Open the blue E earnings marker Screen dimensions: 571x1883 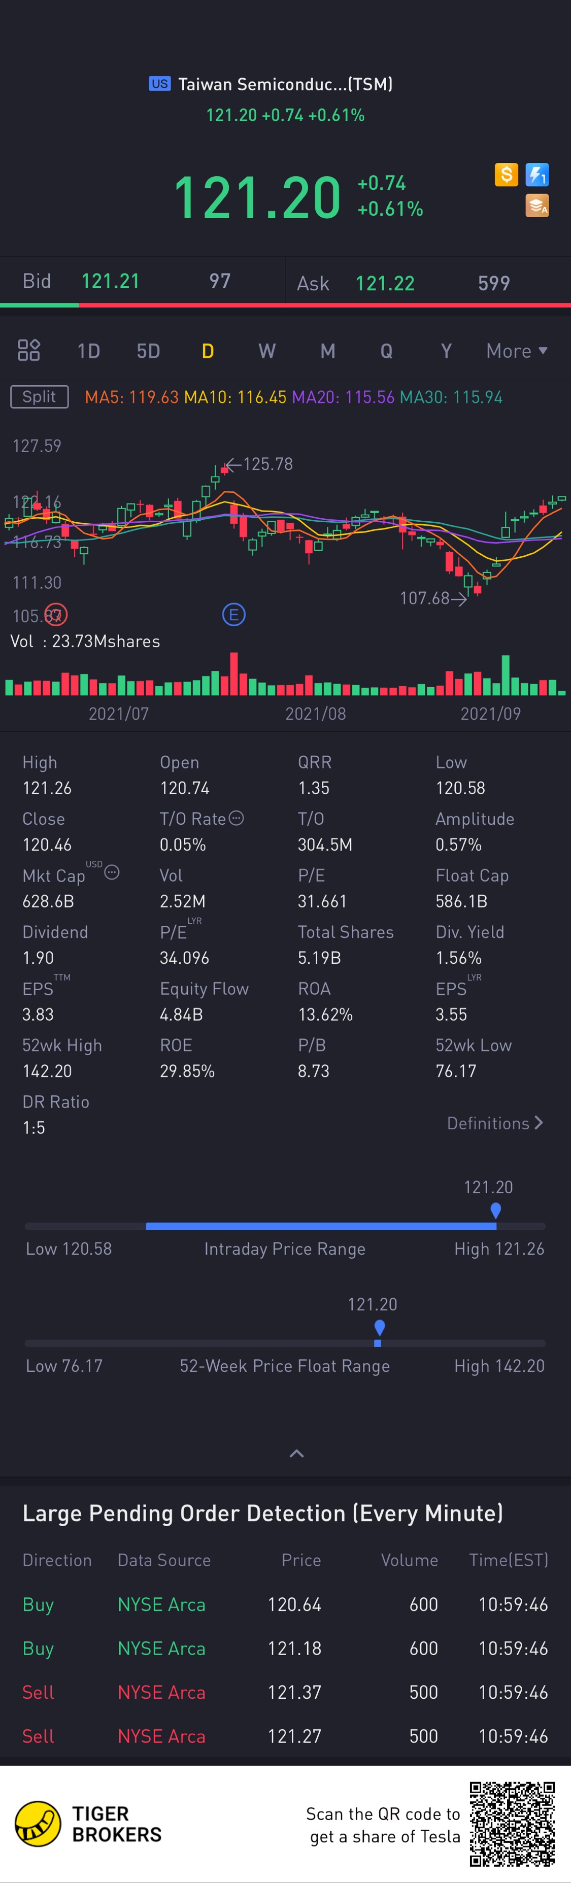tap(234, 615)
